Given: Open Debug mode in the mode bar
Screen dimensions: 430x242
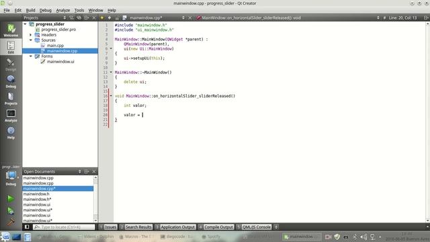Looking at the screenshot, I should [11, 81].
